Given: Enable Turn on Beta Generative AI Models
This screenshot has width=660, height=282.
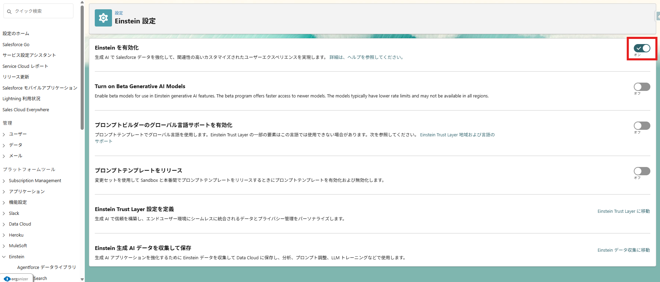Looking at the screenshot, I should (642, 87).
